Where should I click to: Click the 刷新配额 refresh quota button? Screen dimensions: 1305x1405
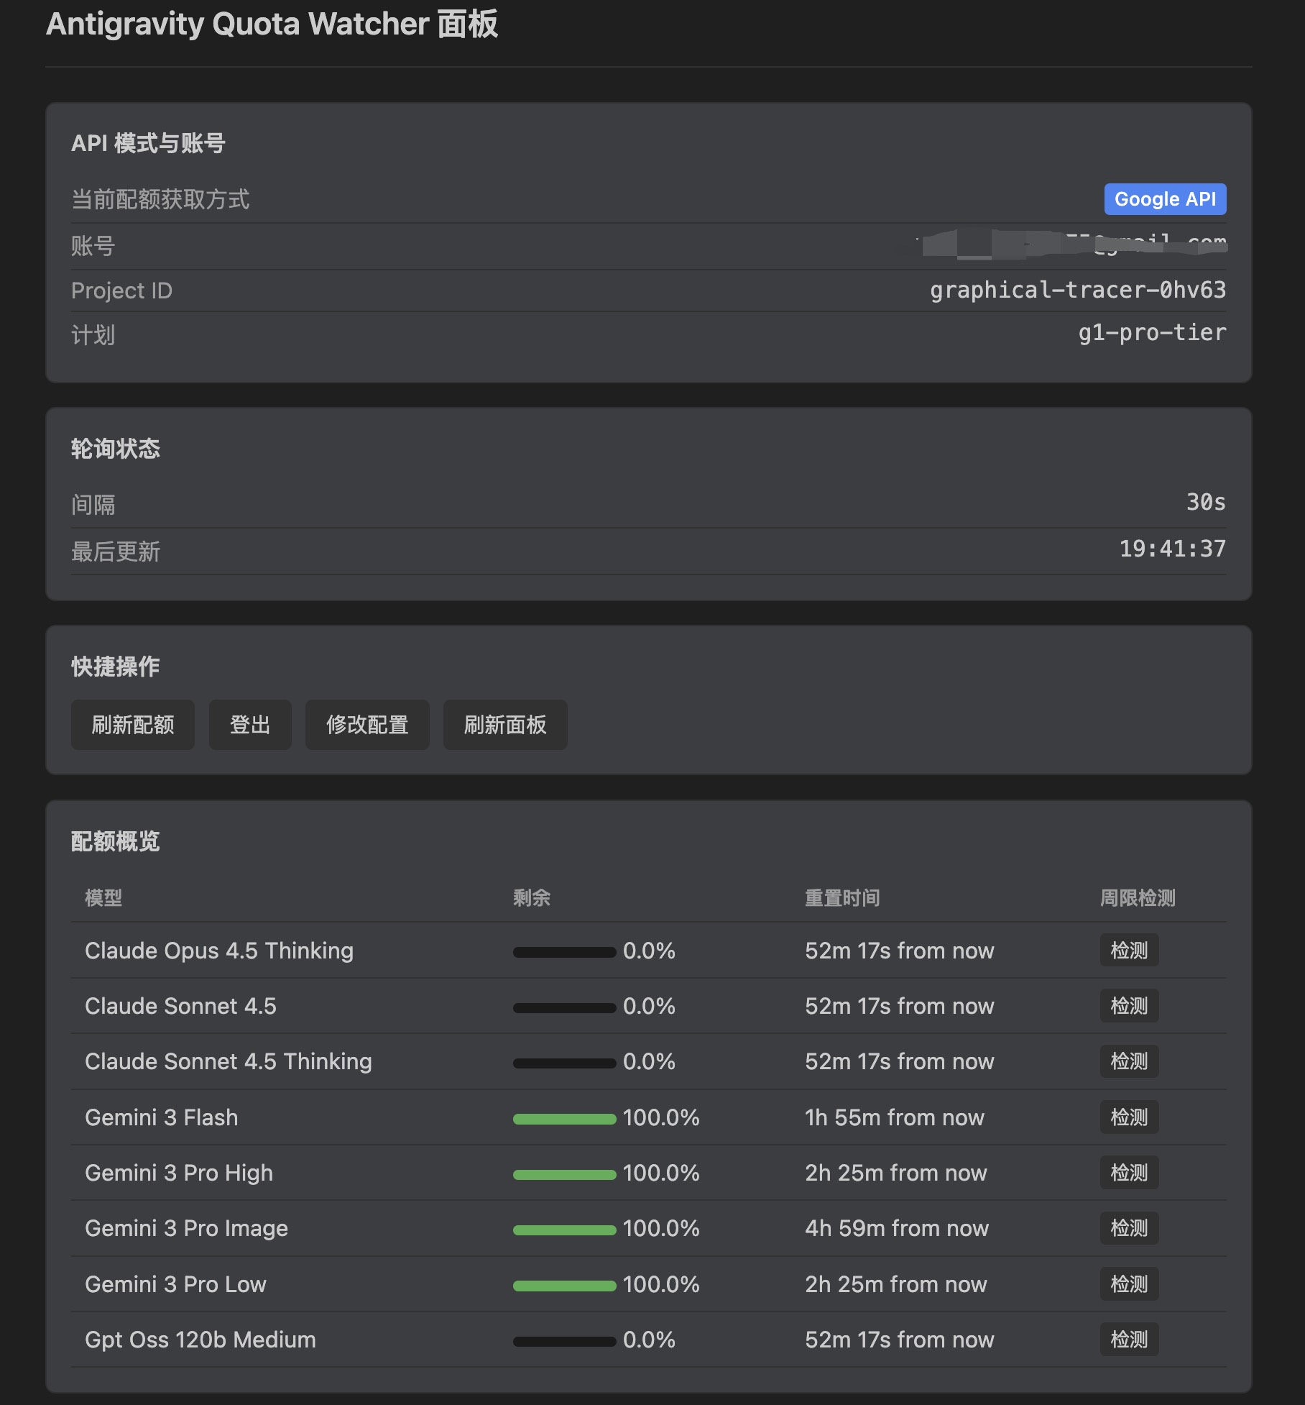click(x=132, y=725)
